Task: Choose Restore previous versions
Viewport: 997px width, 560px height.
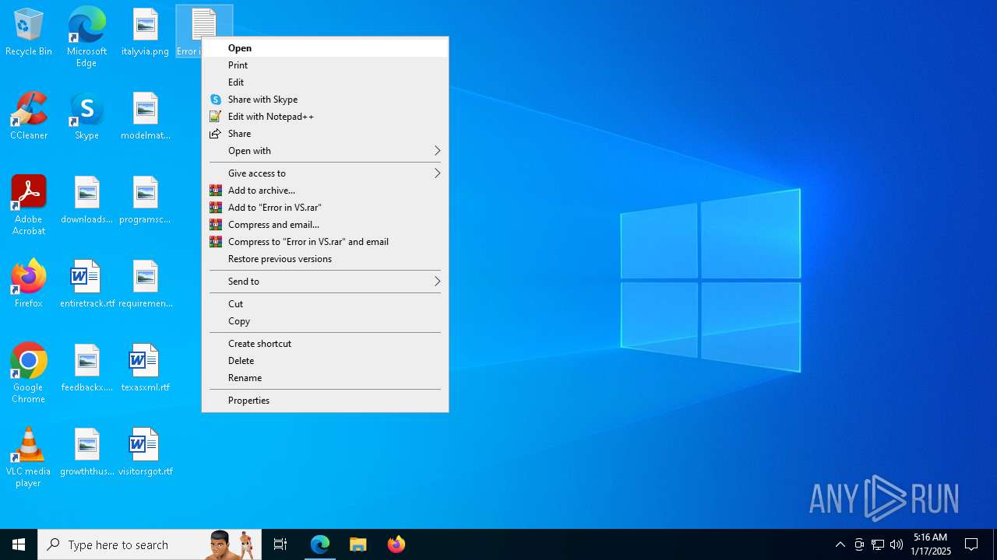Action: click(x=325, y=259)
